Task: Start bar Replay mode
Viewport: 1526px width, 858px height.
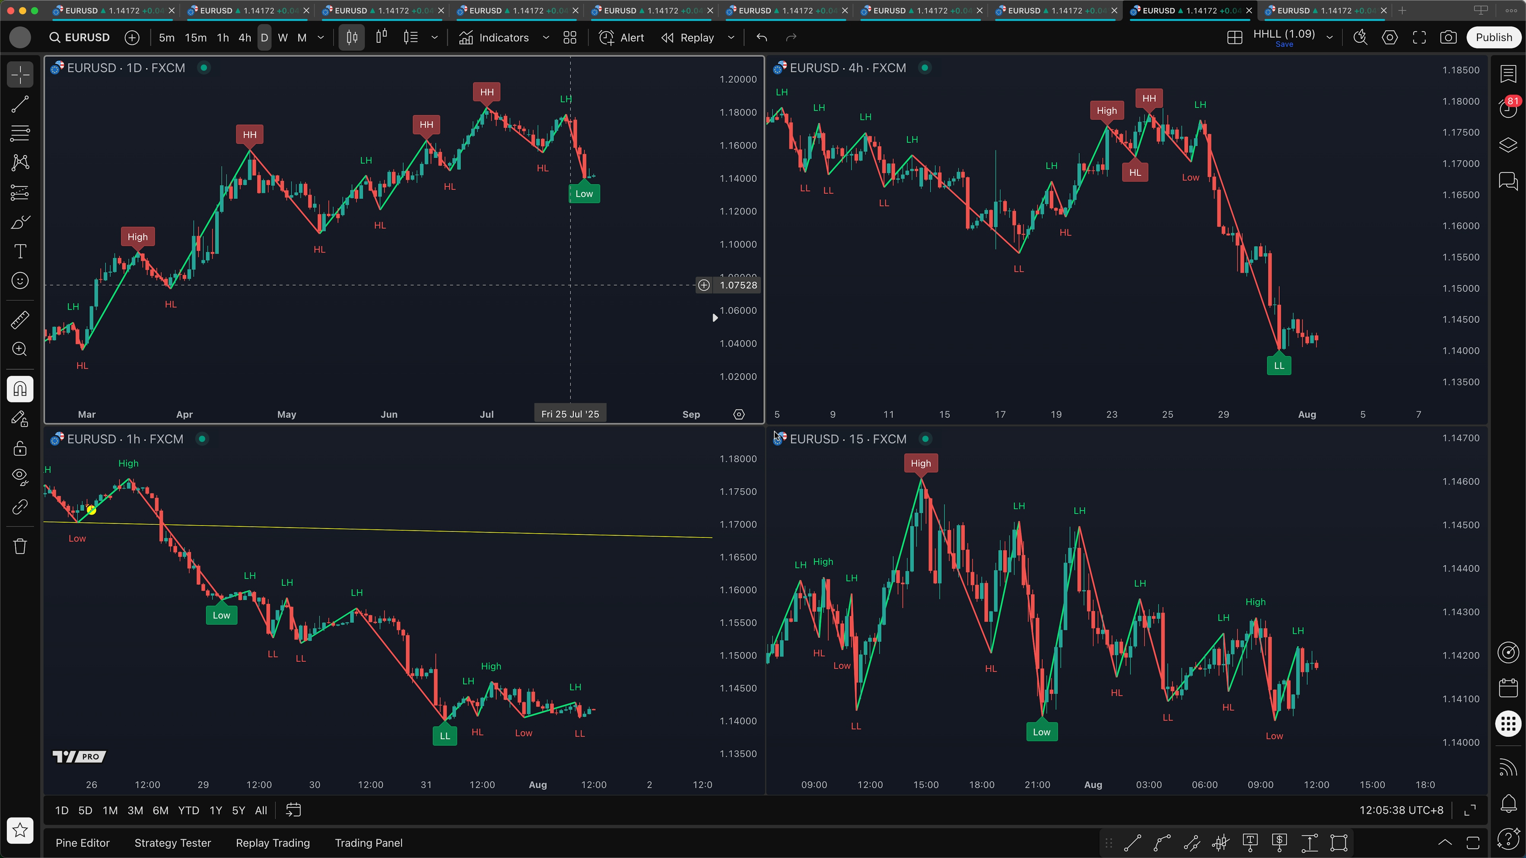Action: click(x=688, y=37)
